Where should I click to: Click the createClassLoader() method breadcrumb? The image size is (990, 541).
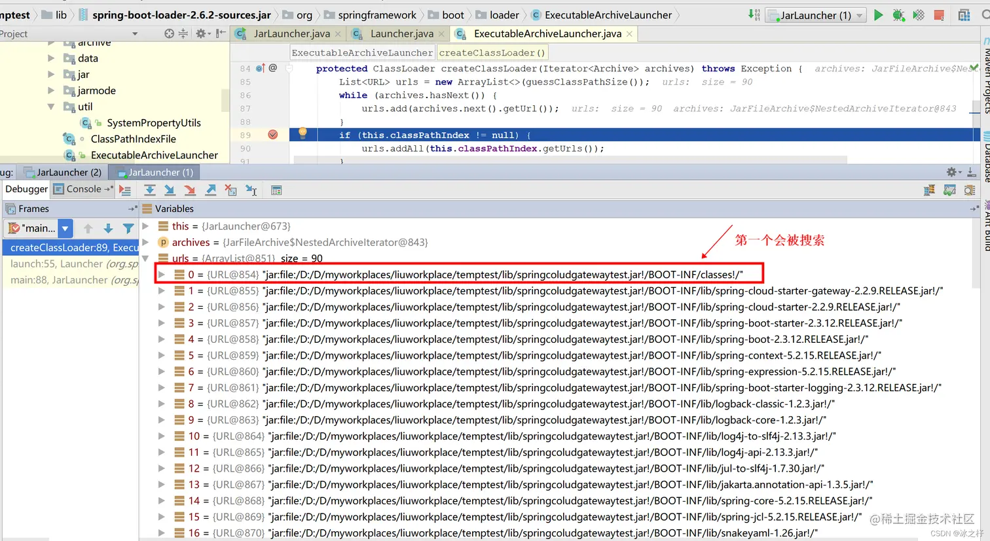[x=492, y=52]
